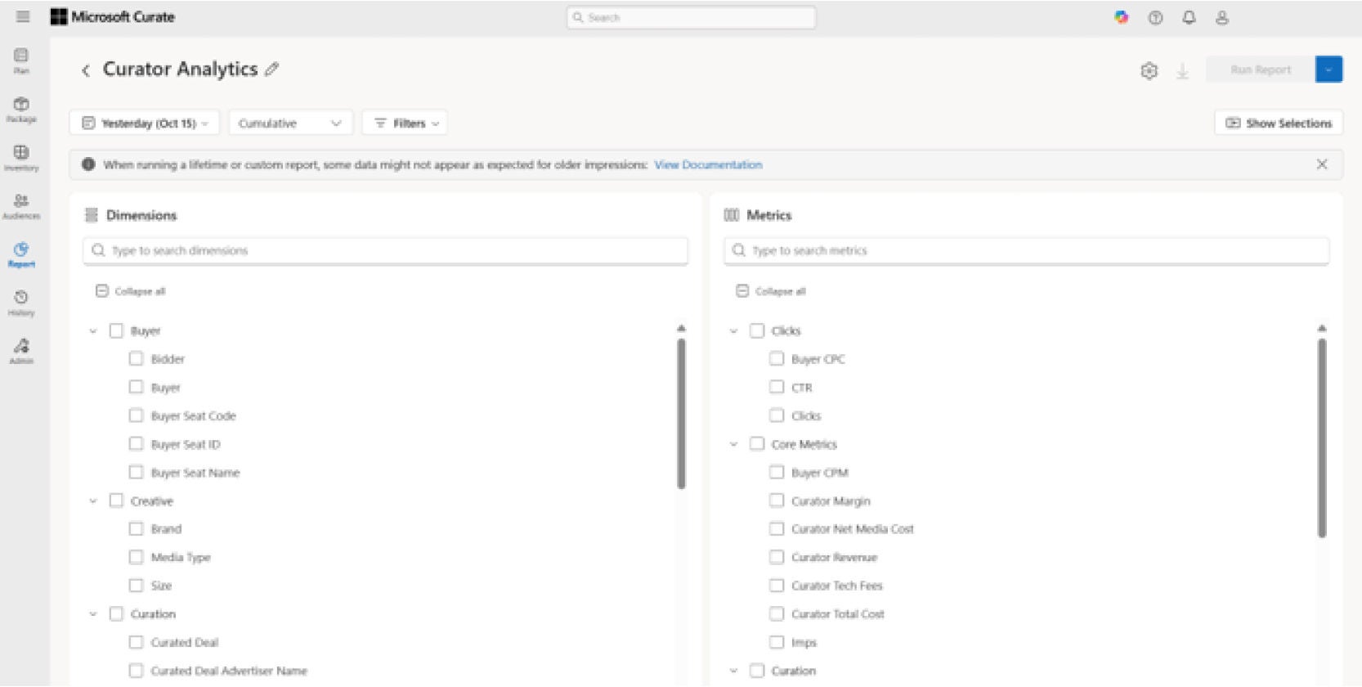Screen dimensions: 1362x687
Task: Check the Curator Margin metric
Action: (777, 501)
